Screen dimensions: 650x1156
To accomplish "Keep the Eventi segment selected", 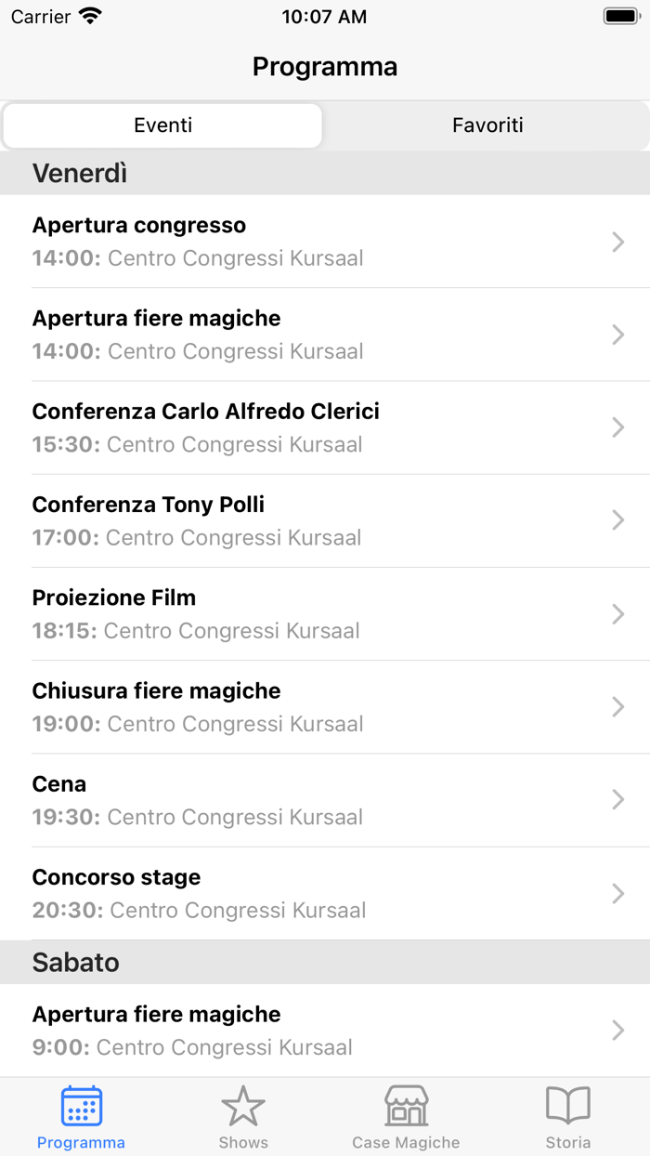I will (x=162, y=125).
